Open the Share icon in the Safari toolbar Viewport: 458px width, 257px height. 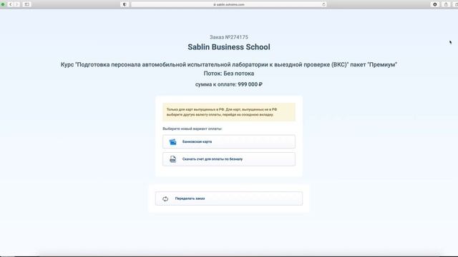[x=446, y=4]
